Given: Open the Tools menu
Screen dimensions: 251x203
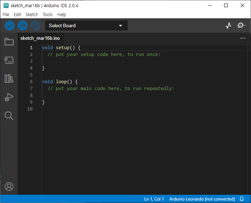Looking at the screenshot, I should pos(48,15).
